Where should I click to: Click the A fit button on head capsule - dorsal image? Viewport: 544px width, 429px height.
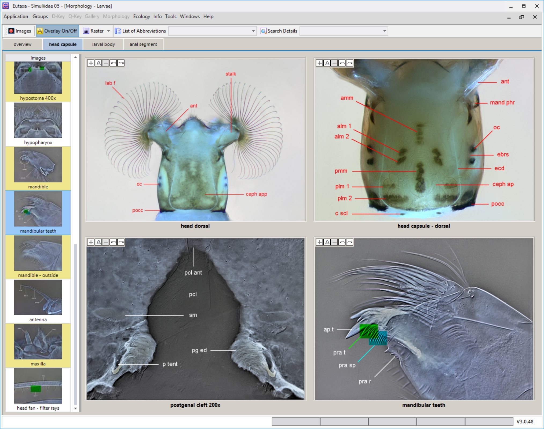pyautogui.click(x=327, y=63)
